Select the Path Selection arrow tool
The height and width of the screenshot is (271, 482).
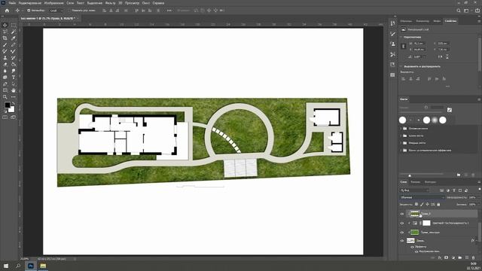(x=14, y=84)
